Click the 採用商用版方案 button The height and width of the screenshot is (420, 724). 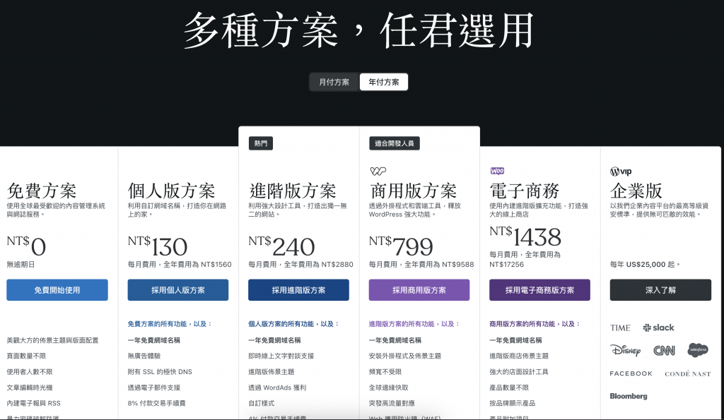pyautogui.click(x=419, y=290)
